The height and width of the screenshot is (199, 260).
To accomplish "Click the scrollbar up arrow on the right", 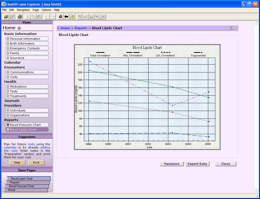I will [x=256, y=23].
